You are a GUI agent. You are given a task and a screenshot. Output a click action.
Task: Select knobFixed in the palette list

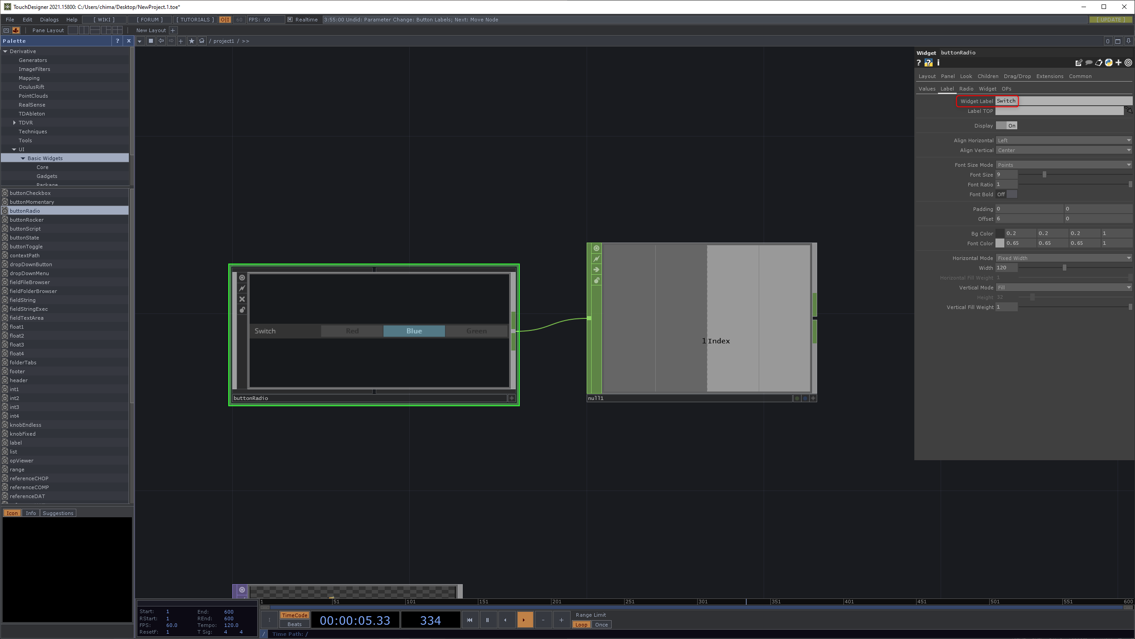pyautogui.click(x=23, y=434)
